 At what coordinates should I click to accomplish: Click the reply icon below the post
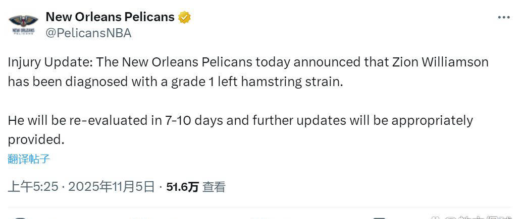(x=20, y=217)
